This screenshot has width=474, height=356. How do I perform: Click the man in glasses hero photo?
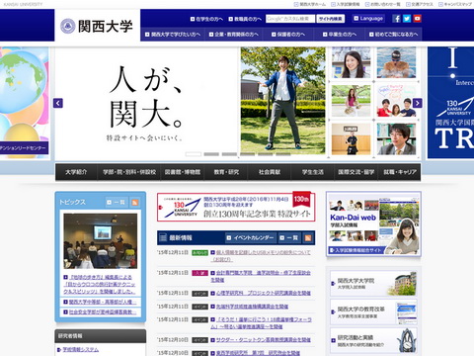tap(396, 138)
